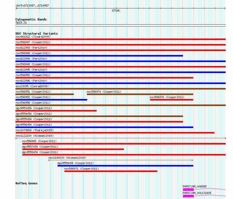Click the dgv9553n54 (Cooper2011) red bar
Image resolution: width=233 pixels, height=199 pixels.
pos(56,111)
